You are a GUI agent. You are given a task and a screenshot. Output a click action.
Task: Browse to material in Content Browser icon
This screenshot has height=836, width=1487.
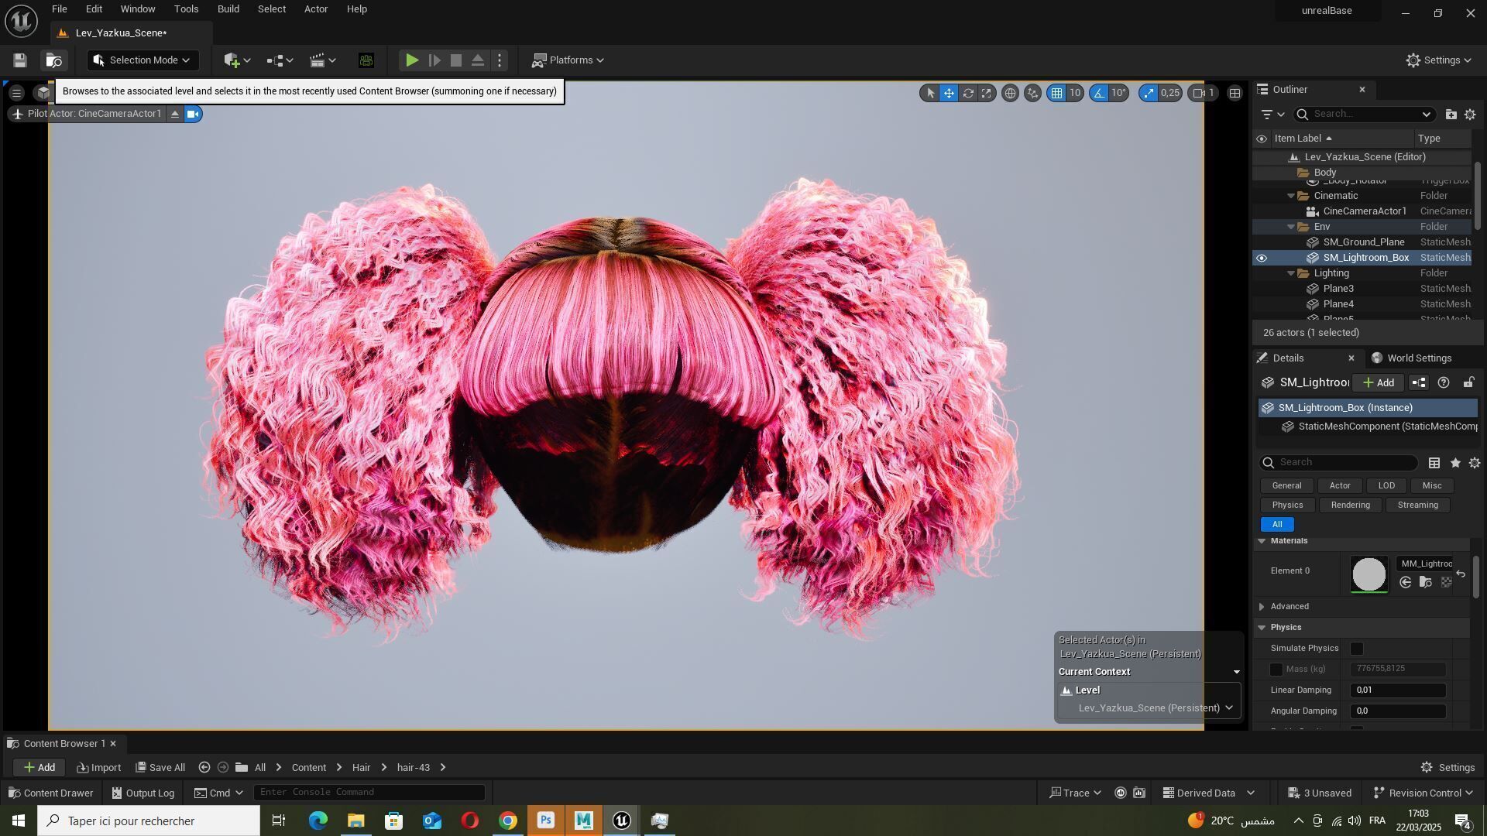click(x=1426, y=583)
